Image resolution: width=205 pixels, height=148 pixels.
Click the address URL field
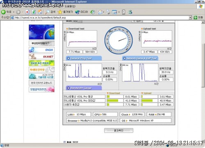(x=101, y=18)
